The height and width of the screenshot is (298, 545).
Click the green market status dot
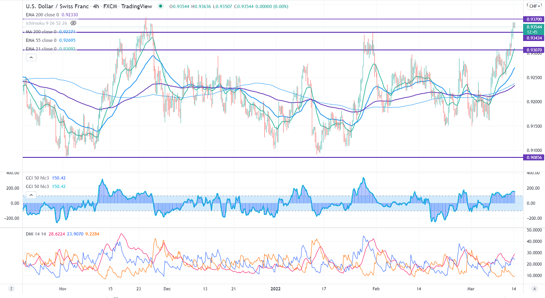(x=160, y=6)
